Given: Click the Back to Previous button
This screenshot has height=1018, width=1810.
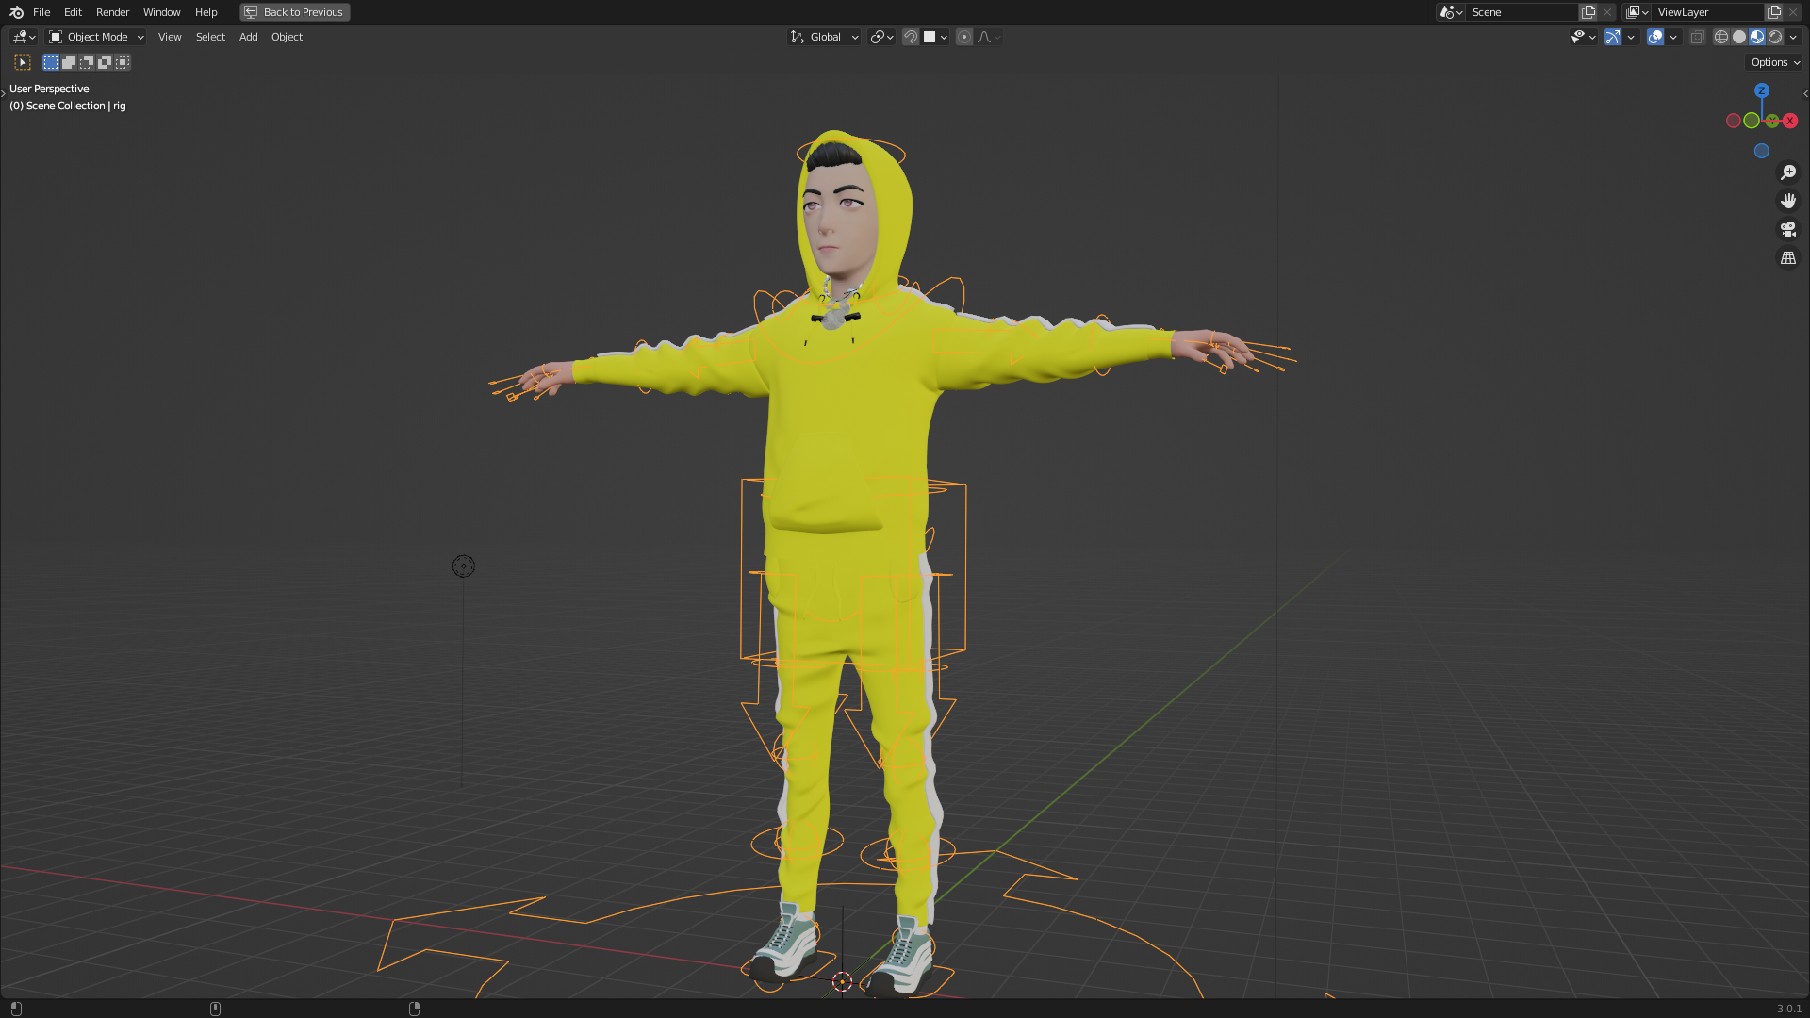Looking at the screenshot, I should (295, 12).
